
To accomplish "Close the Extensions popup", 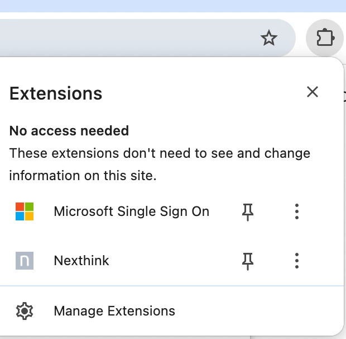I will click(313, 92).
